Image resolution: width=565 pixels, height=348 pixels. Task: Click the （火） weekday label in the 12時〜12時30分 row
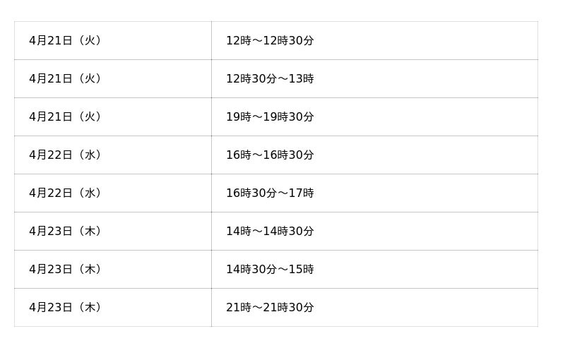[x=89, y=41]
